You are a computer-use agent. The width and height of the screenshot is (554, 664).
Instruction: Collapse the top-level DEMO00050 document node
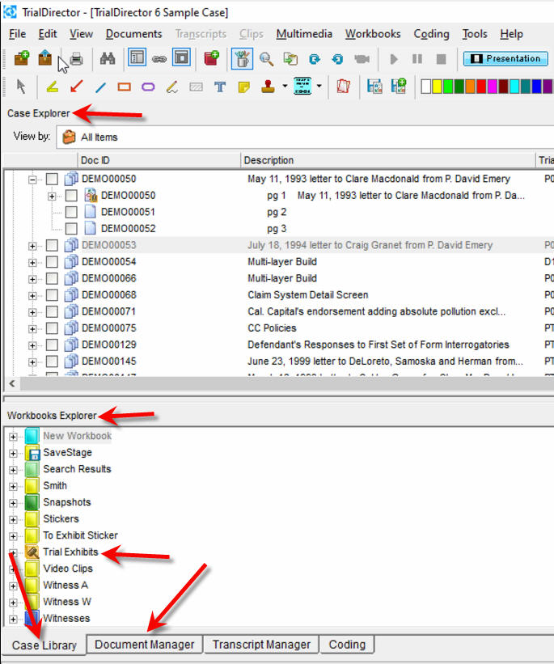[32, 180]
